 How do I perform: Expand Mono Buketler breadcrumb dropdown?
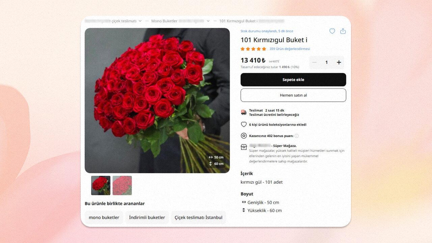pos(208,21)
